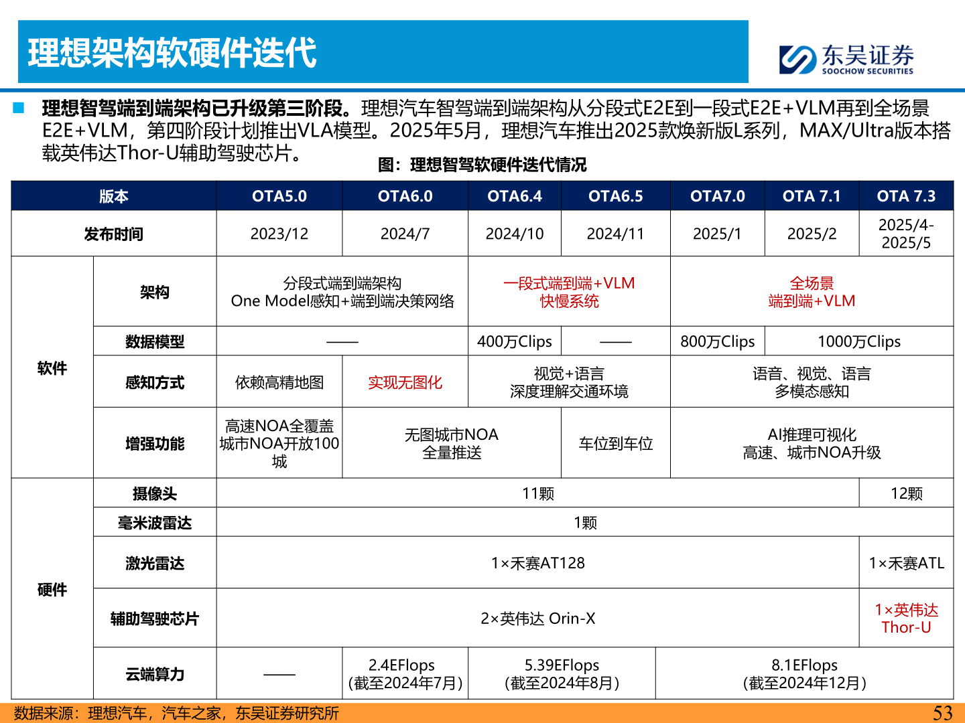Click the OTA 7.3 header cell
The width and height of the screenshot is (965, 723).
tap(906, 196)
